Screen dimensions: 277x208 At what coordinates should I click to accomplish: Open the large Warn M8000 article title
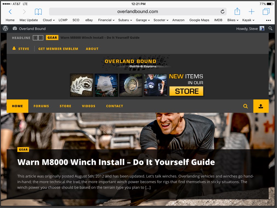(x=116, y=162)
